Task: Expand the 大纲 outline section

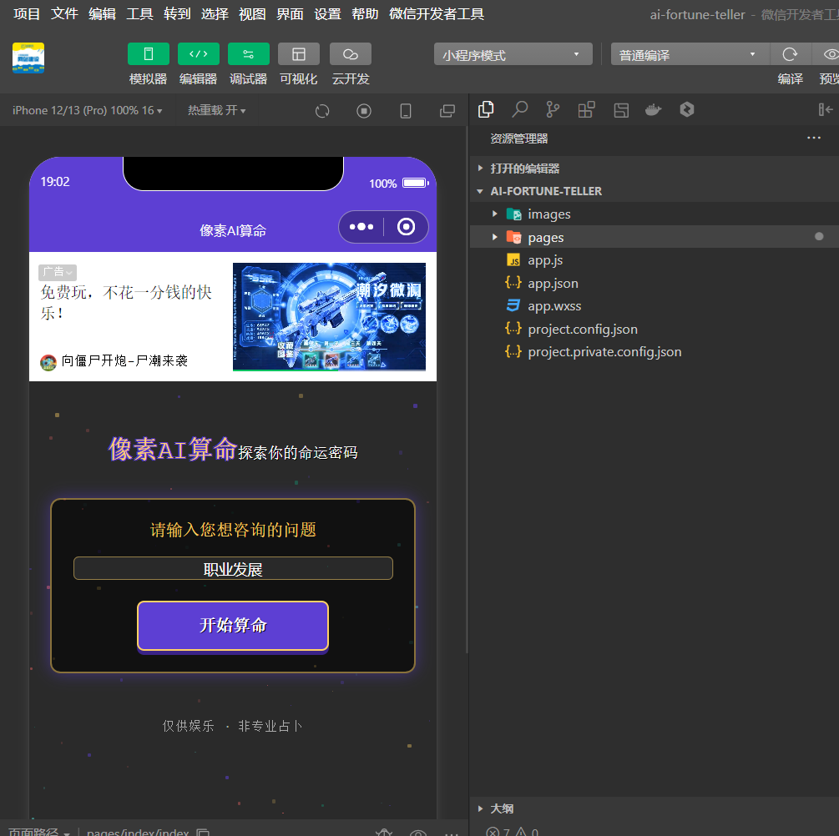Action: click(x=654, y=808)
